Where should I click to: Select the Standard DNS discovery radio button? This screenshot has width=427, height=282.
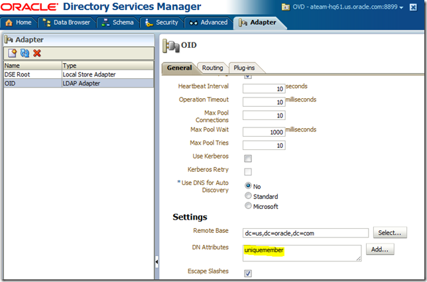[248, 196]
